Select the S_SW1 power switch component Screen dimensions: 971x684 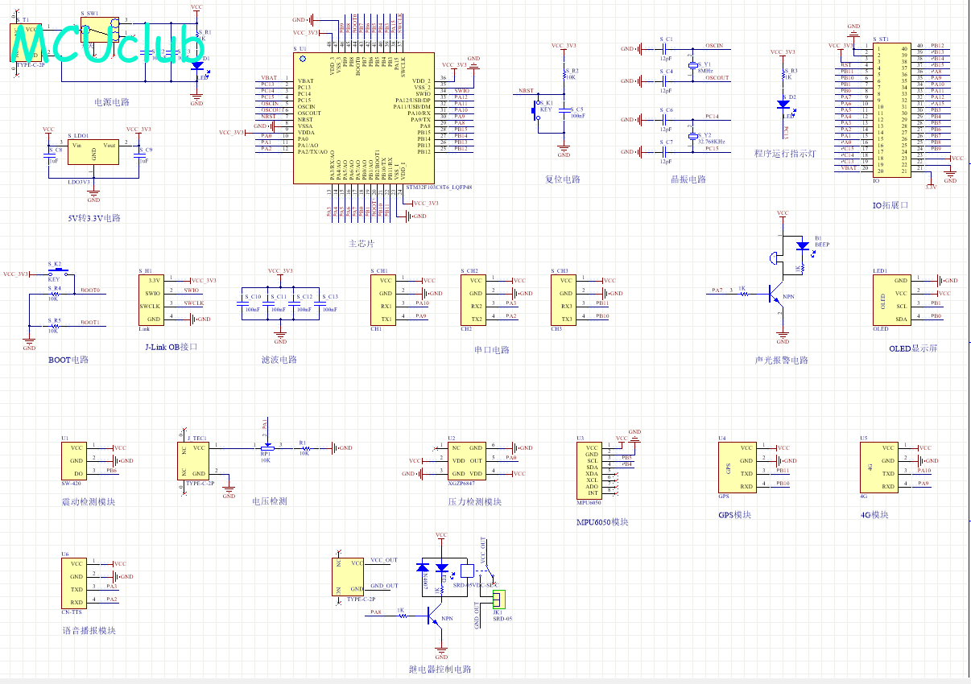click(101, 31)
